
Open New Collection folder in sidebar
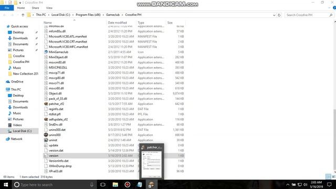(25, 73)
